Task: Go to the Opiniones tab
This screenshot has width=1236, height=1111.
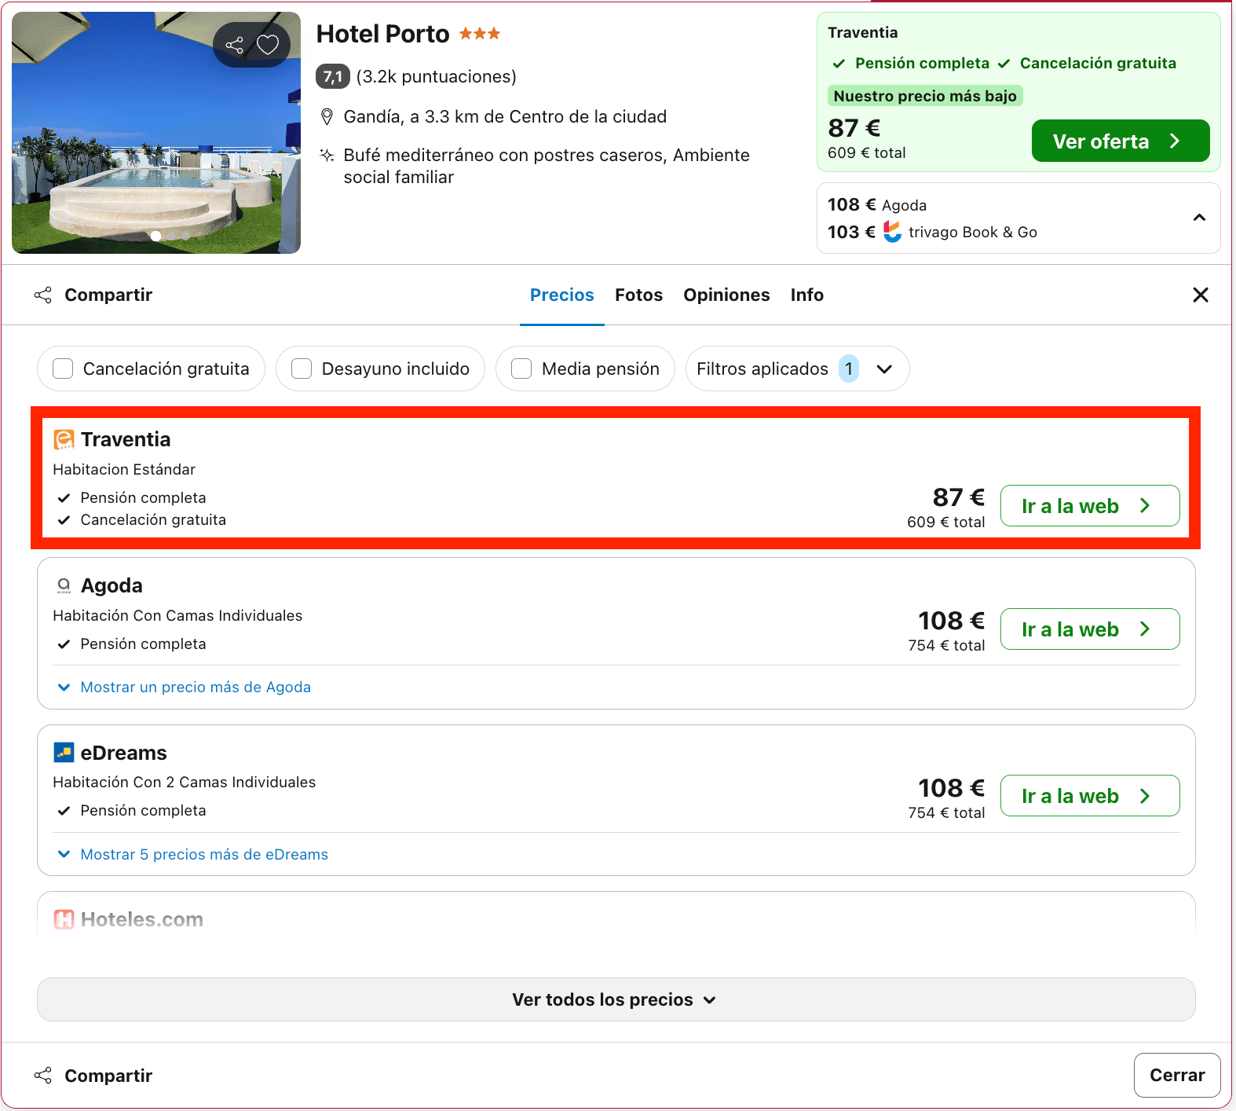Action: pyautogui.click(x=726, y=295)
